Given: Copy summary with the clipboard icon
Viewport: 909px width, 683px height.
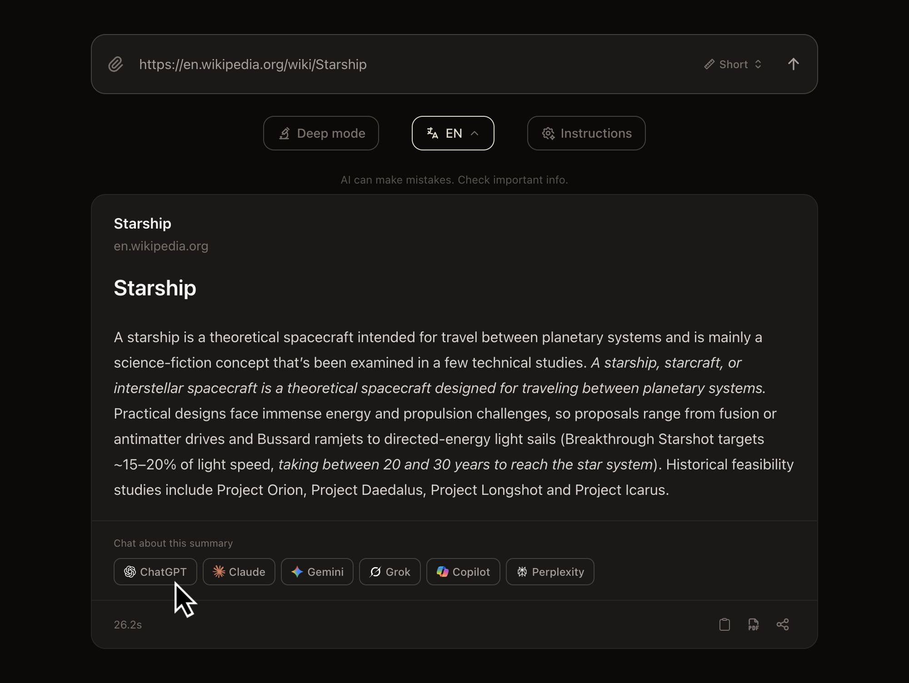Looking at the screenshot, I should tap(724, 624).
